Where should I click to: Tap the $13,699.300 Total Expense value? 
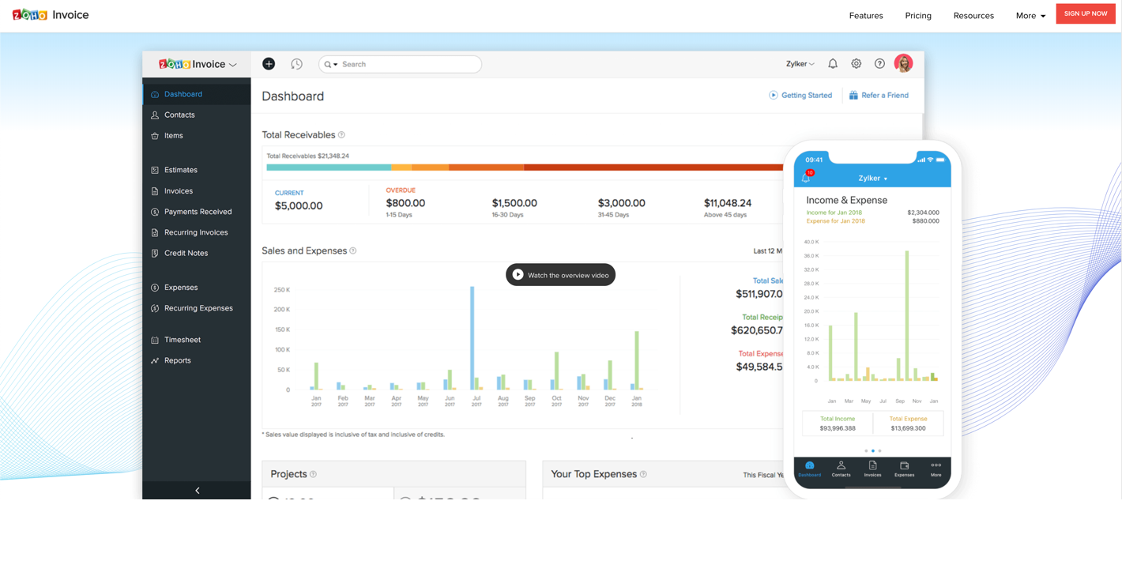908,428
